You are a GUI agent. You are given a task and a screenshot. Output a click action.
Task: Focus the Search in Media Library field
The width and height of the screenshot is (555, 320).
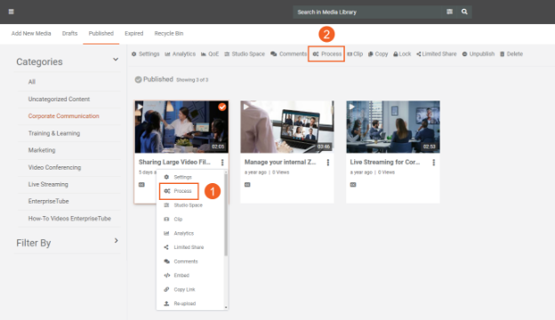pyautogui.click(x=368, y=12)
